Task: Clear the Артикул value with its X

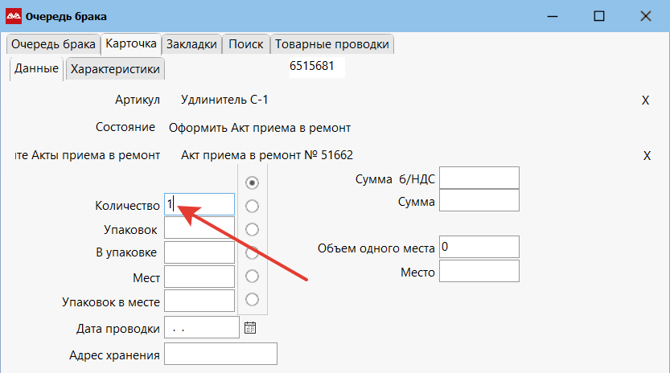Action: [x=645, y=100]
